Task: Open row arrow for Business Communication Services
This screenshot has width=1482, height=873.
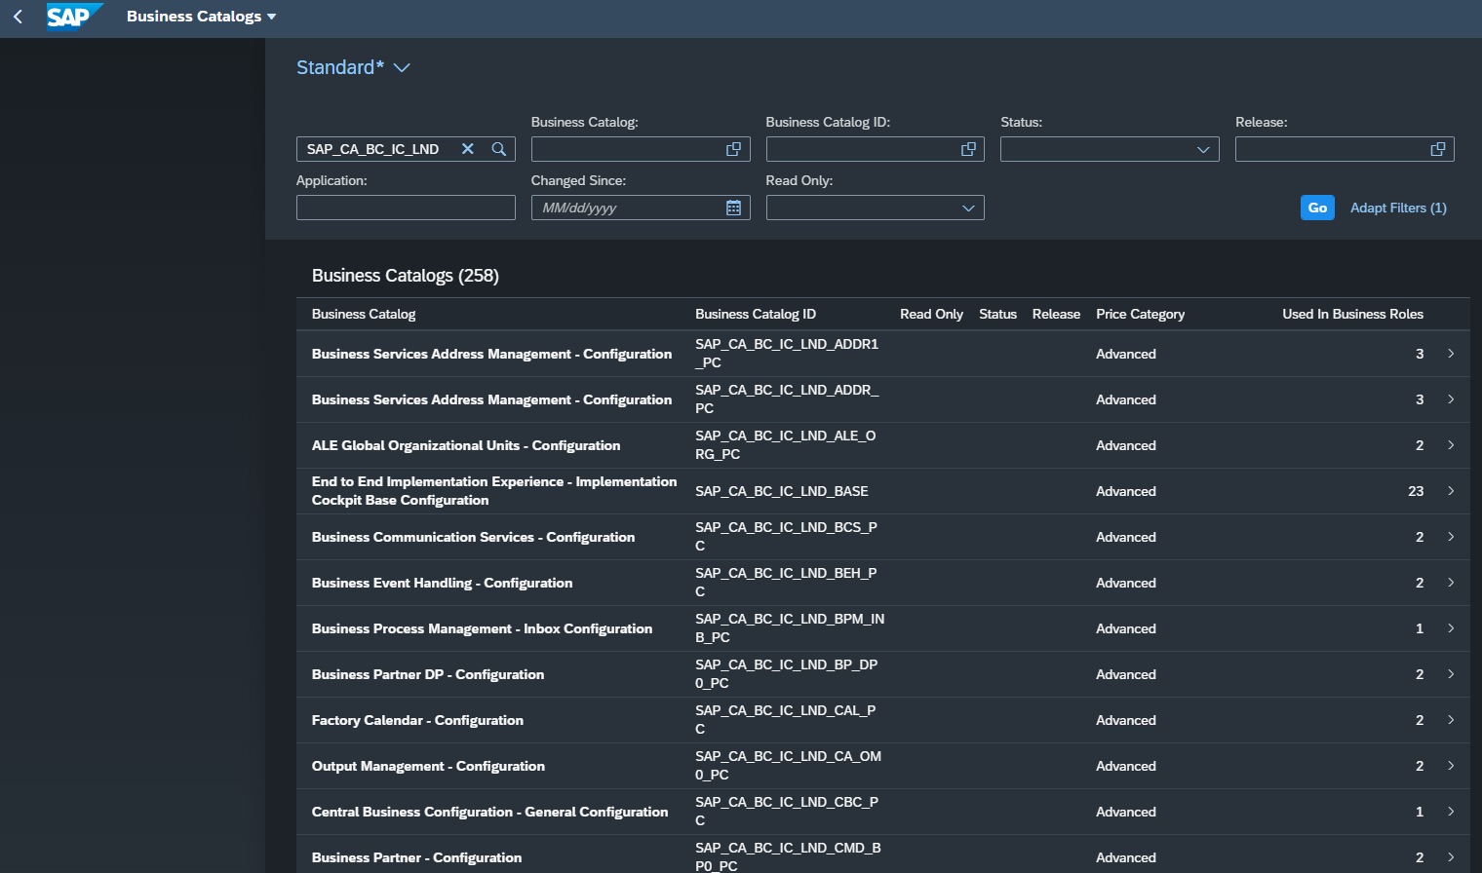Action: tap(1451, 537)
